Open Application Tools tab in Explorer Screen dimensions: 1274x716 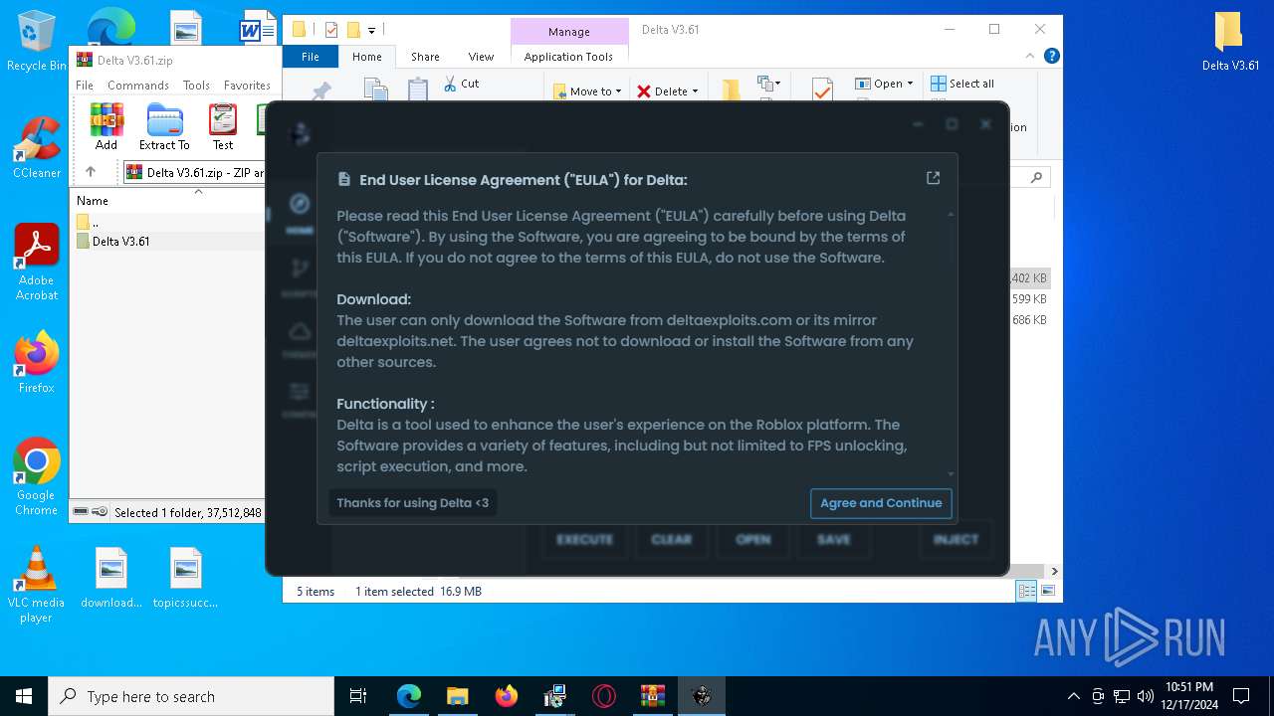(568, 57)
